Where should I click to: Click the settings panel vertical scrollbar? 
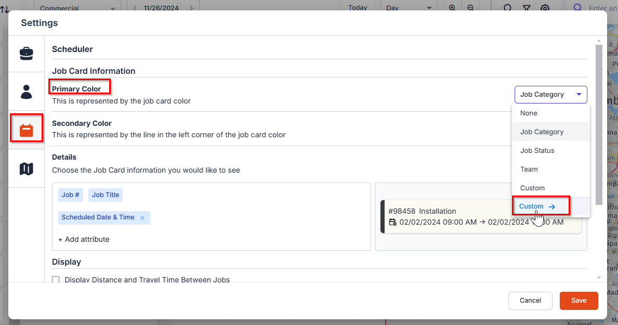[x=599, y=124]
